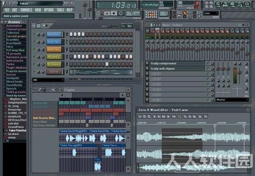
Task: Play the sample in Zero-X WaveEditor
Action: tap(155, 116)
